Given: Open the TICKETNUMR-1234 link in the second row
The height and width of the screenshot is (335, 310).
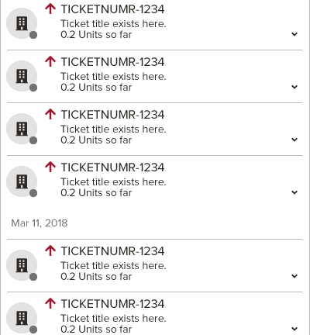Looking at the screenshot, I should pyautogui.click(x=112, y=62).
